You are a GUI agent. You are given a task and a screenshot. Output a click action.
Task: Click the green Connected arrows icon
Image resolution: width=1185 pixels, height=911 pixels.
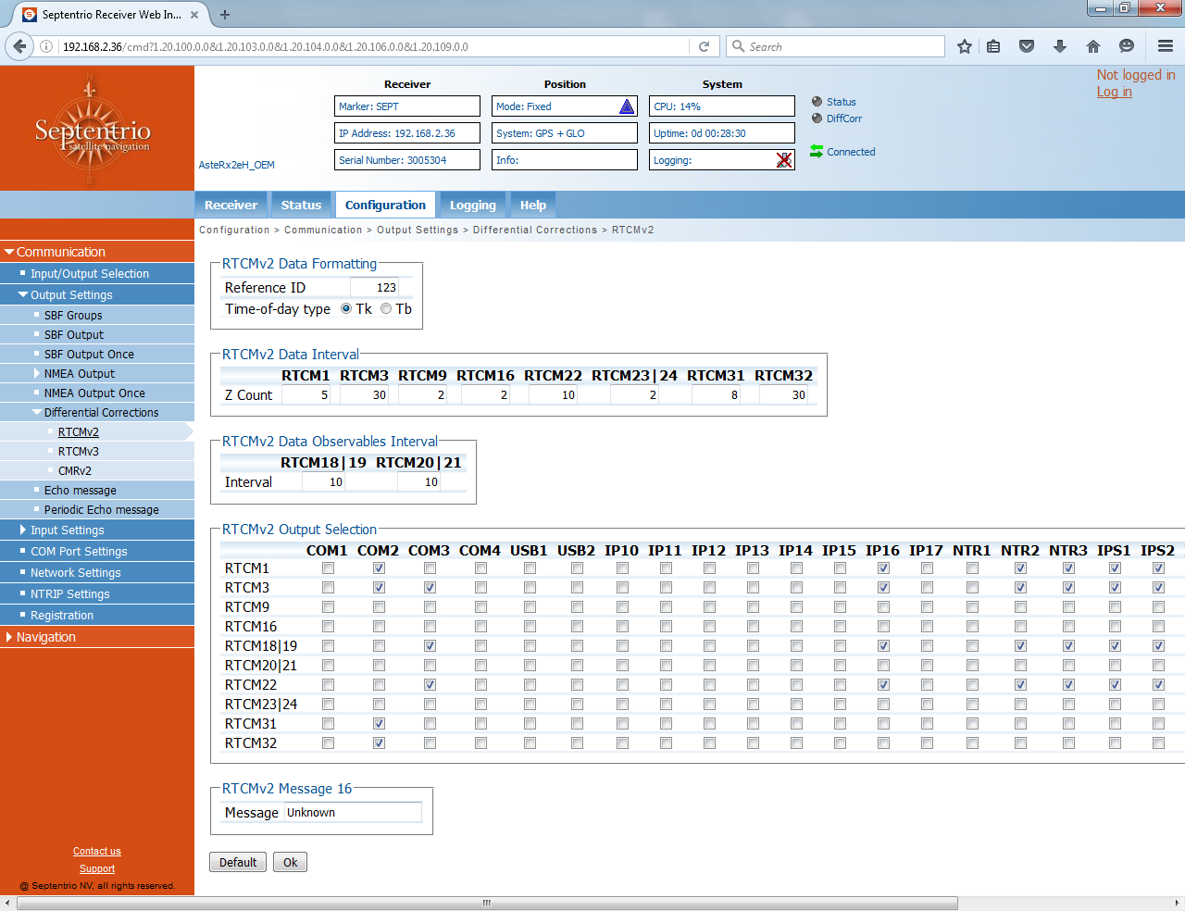817,151
